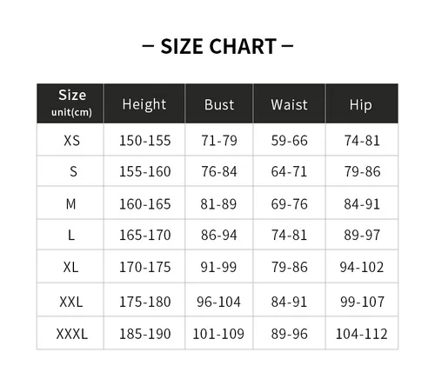Click the Waist column header
This screenshot has height=379, width=435.
289,104
